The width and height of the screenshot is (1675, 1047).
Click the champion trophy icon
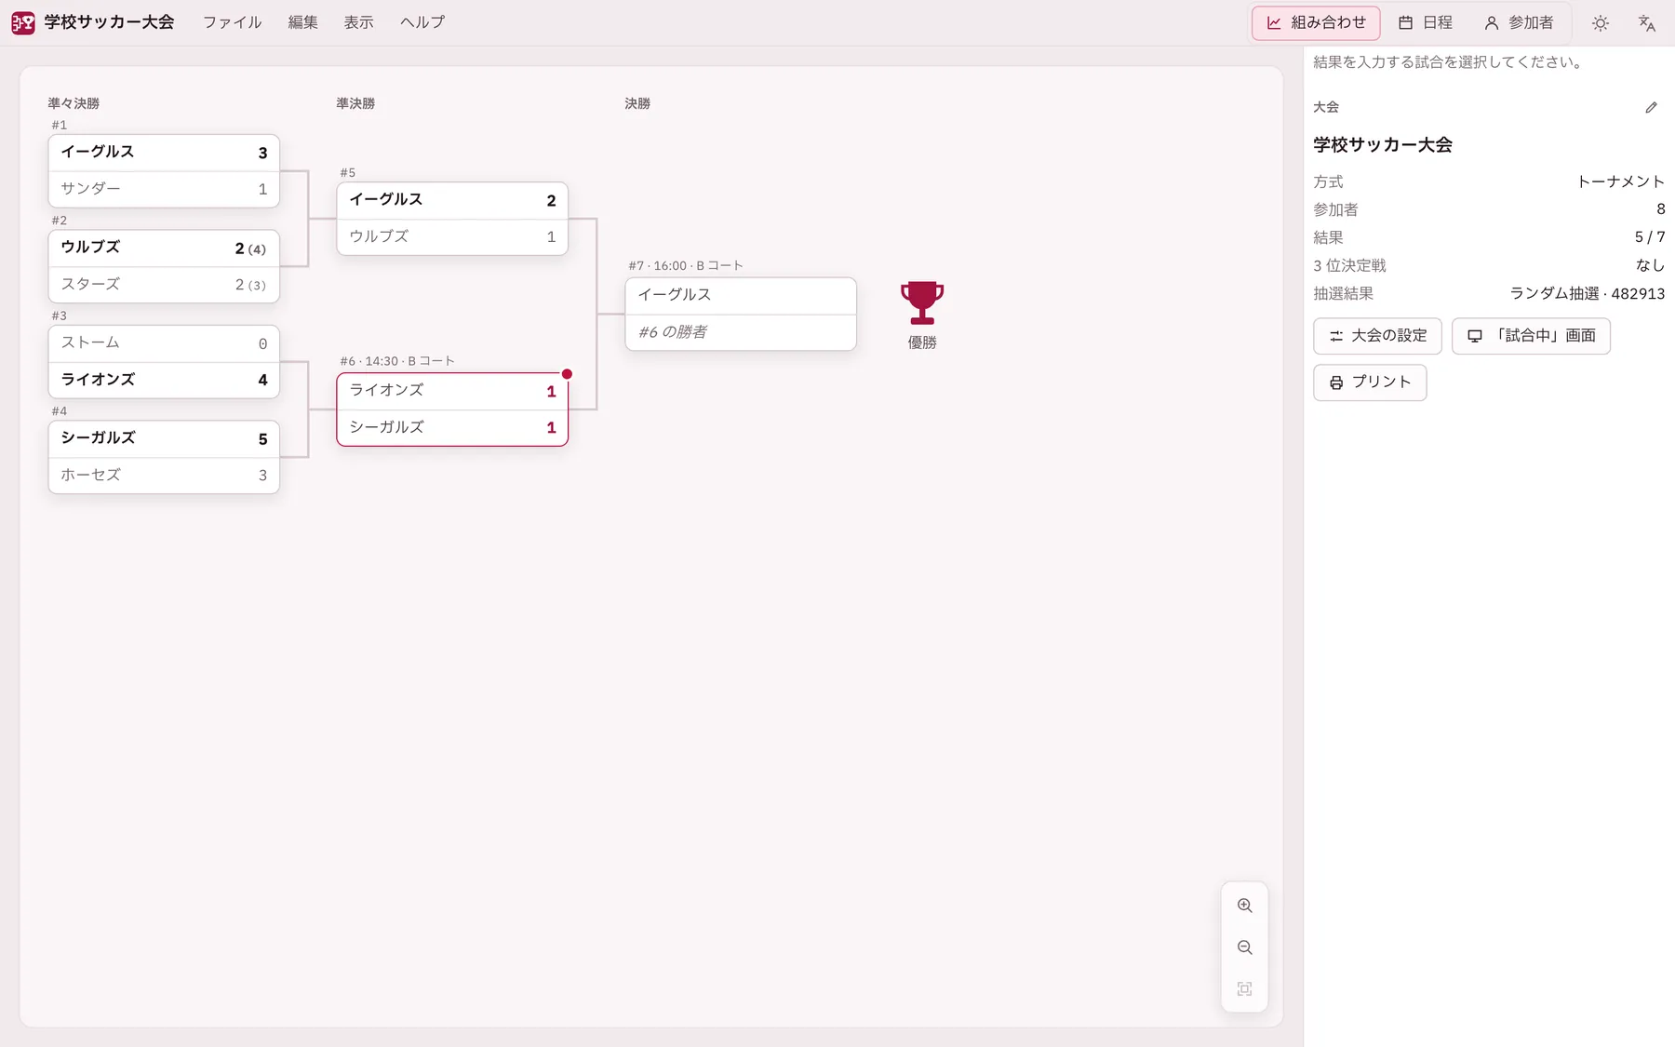tap(922, 302)
